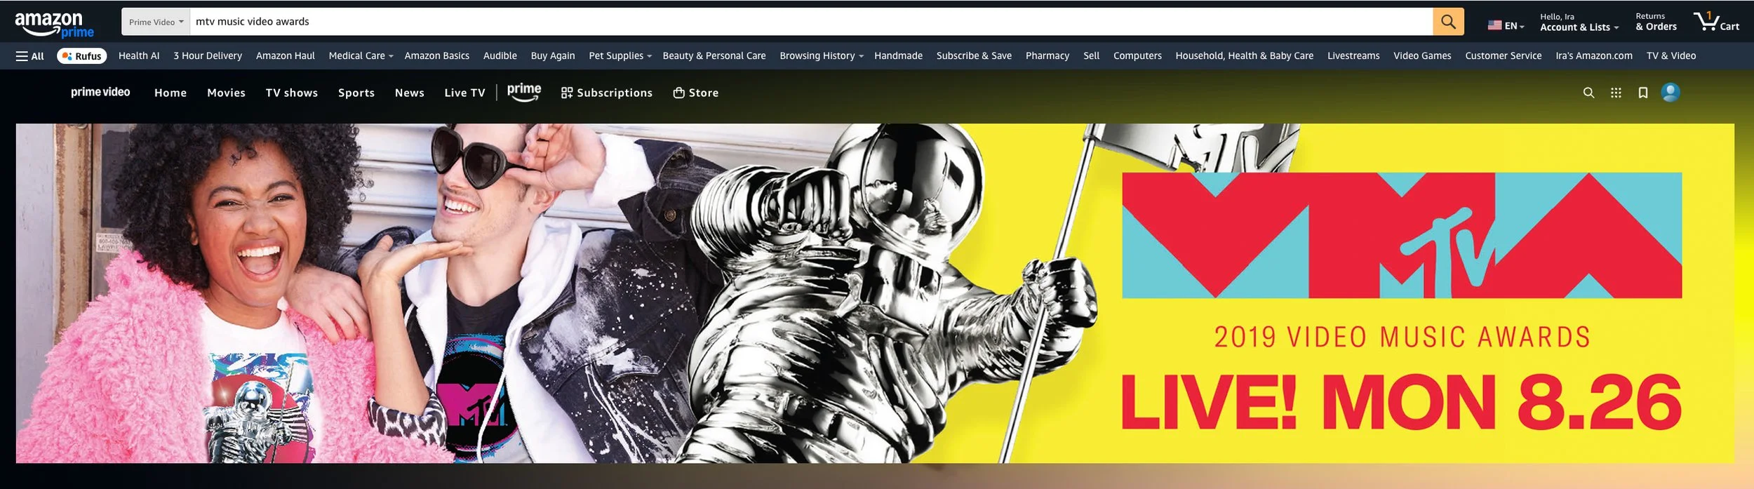The height and width of the screenshot is (489, 1754).
Task: Open the Prime Video Store
Action: 696,93
